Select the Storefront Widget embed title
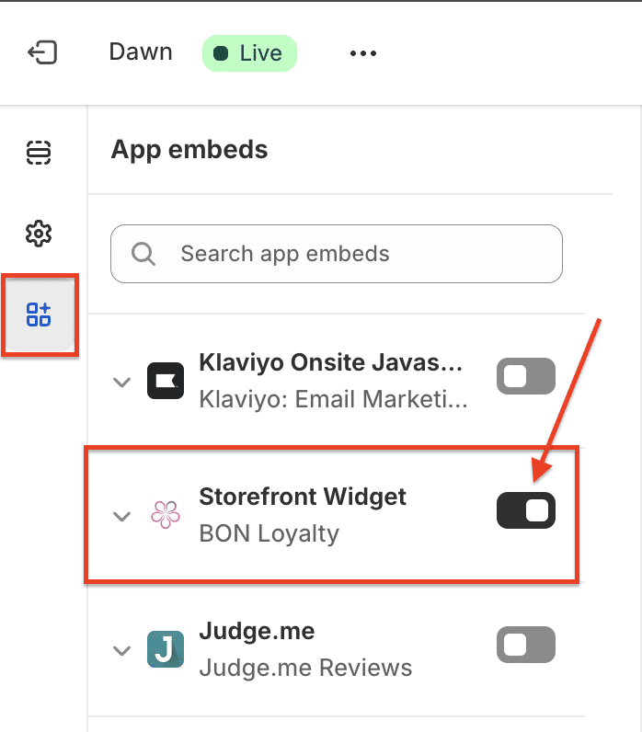The height and width of the screenshot is (732, 642). point(303,498)
